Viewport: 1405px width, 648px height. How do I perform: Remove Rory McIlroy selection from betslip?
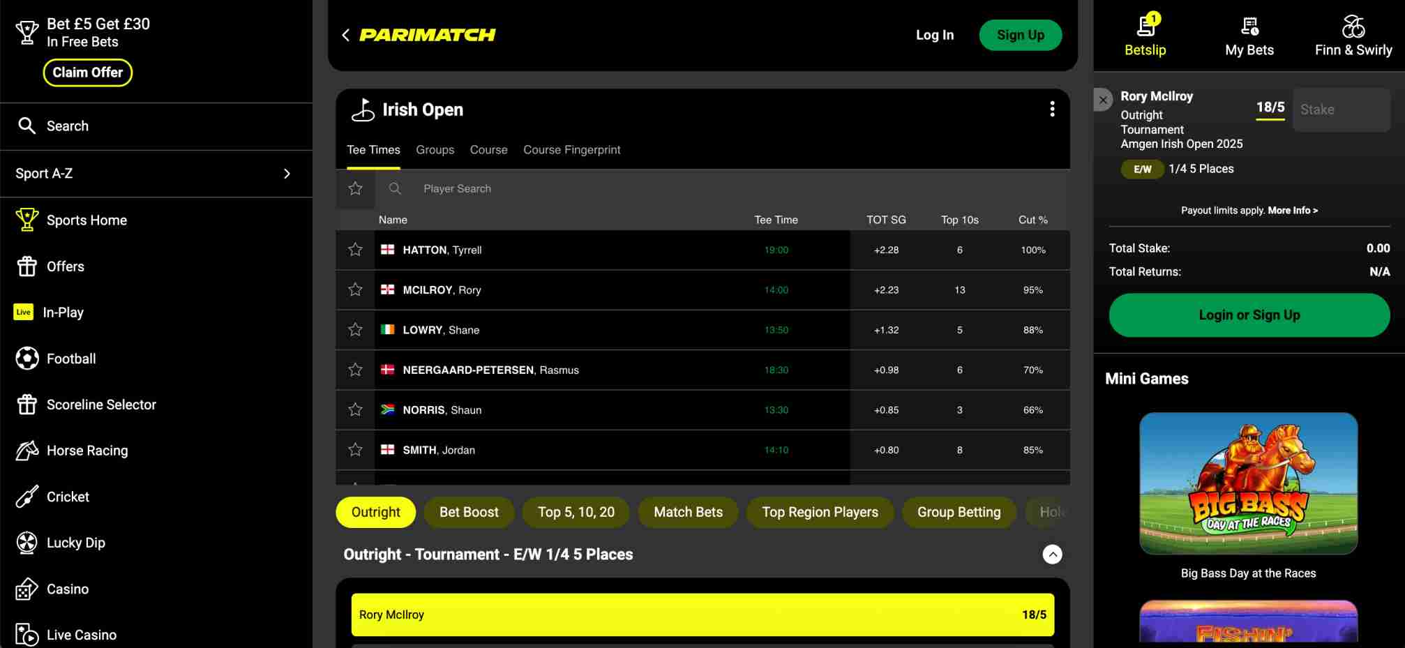tap(1103, 100)
